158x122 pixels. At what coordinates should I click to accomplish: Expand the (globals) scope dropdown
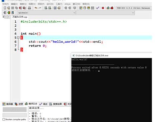(46, 13)
